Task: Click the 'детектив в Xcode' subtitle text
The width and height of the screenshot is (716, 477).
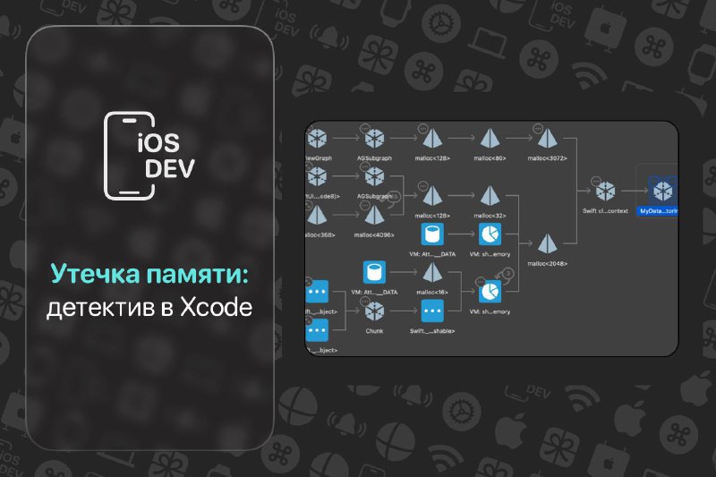Action: [x=149, y=307]
